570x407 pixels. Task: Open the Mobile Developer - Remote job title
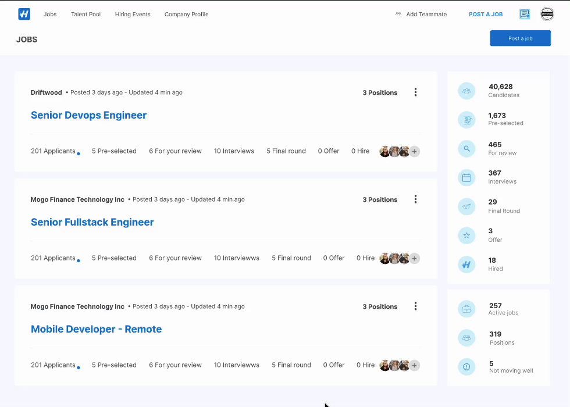point(97,329)
